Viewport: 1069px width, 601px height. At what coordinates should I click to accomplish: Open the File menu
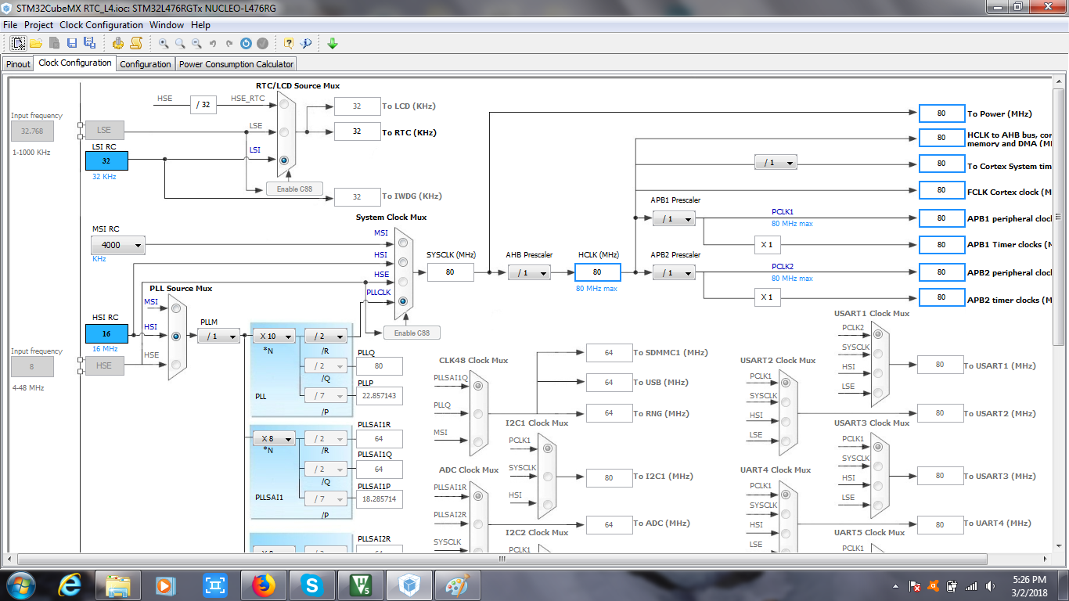point(10,25)
